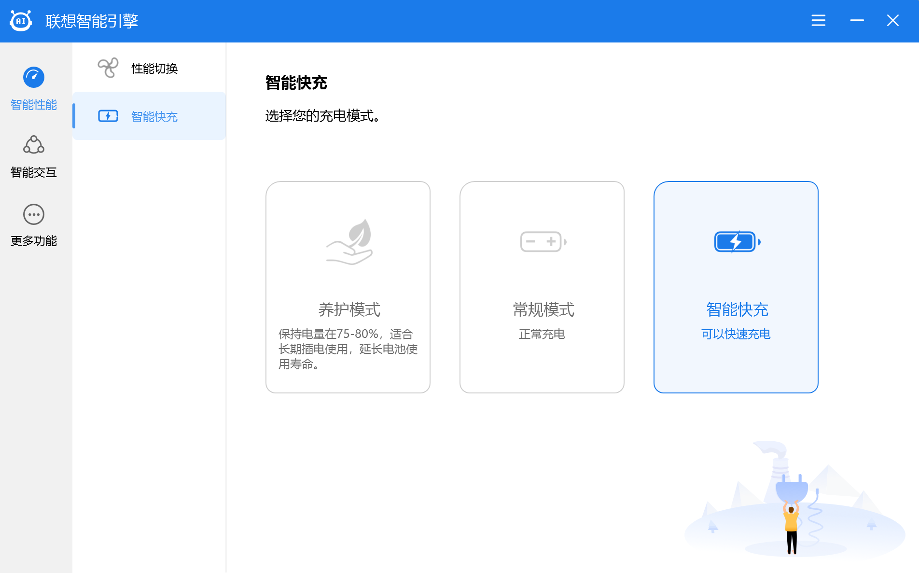Click the blue lightning battery icon
This screenshot has width=919, height=573.
tap(737, 241)
